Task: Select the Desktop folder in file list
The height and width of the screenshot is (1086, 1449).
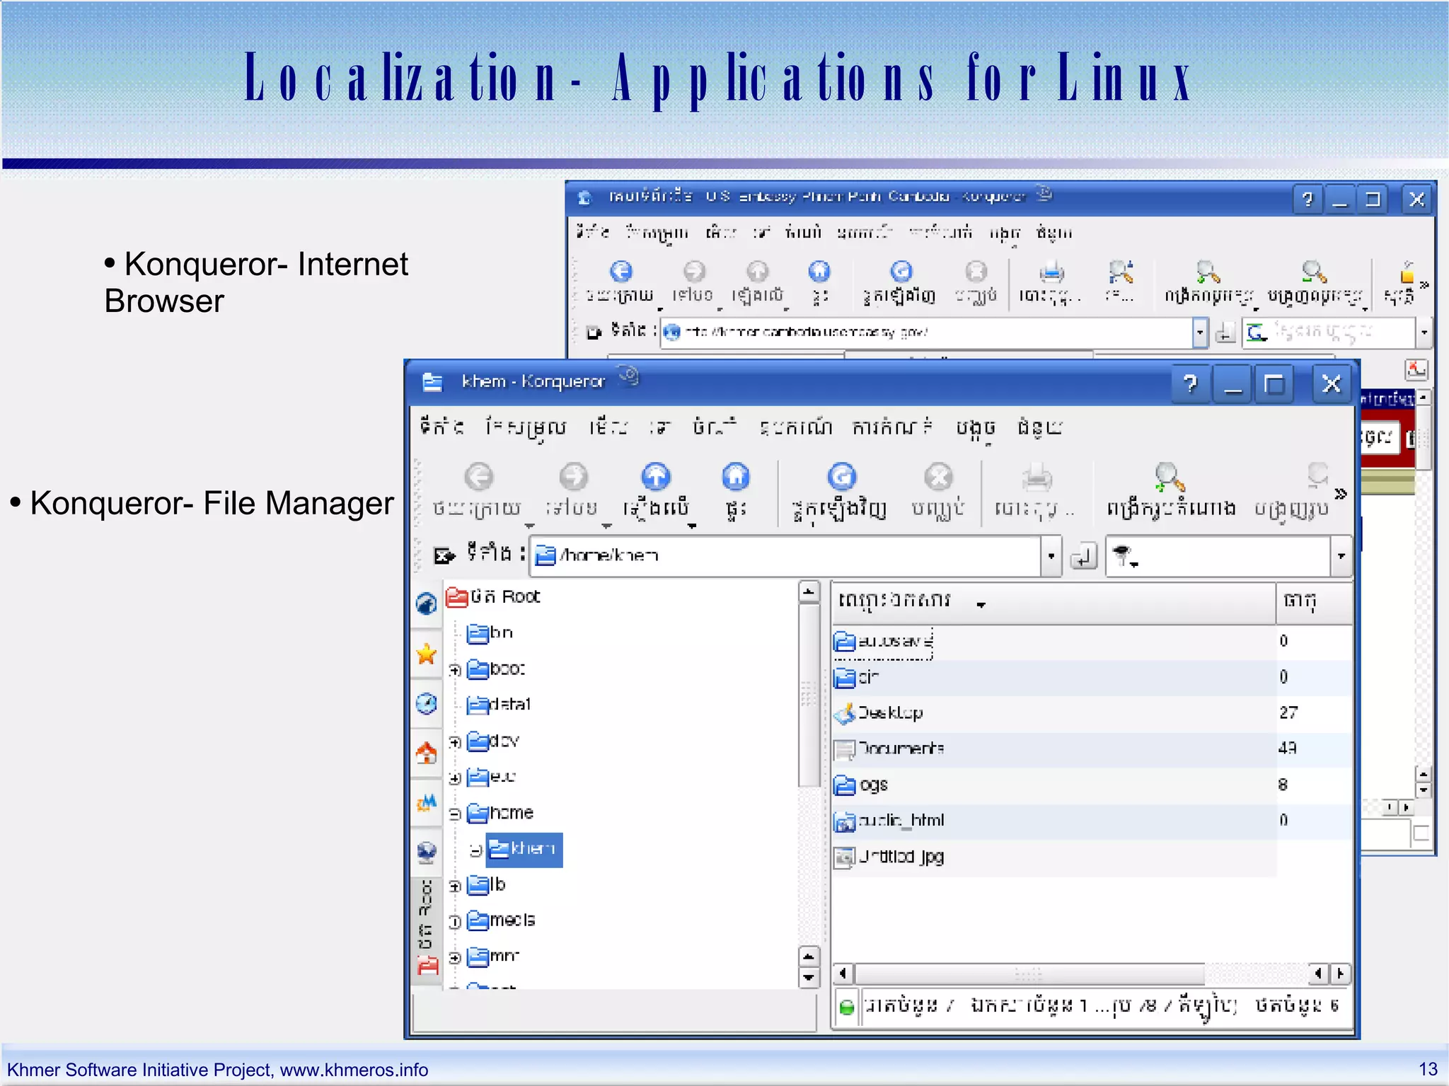Action: click(x=890, y=713)
